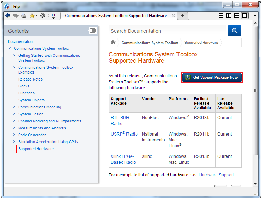Select the top-bottom split layout
262x199 pixels.
[236, 16]
